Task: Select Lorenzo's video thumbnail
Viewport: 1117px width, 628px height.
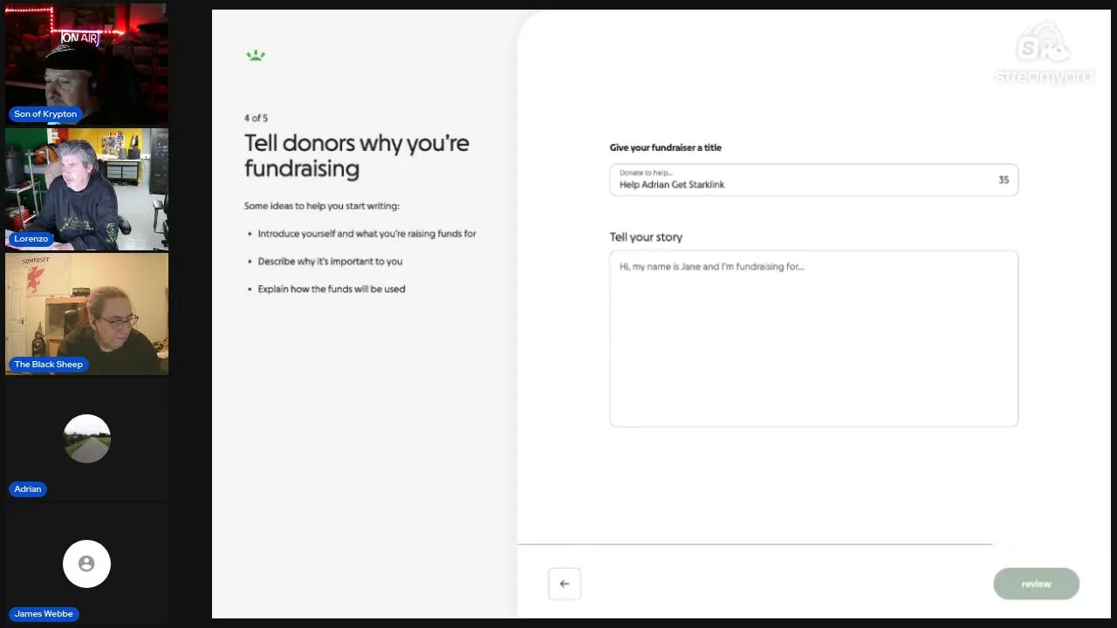Action: click(x=86, y=189)
